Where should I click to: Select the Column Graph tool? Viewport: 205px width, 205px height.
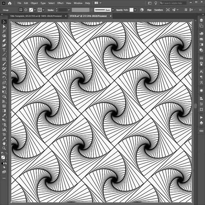pyautogui.click(x=4, y=129)
